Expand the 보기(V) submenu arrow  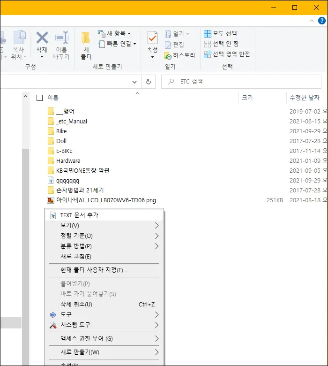tap(157, 226)
